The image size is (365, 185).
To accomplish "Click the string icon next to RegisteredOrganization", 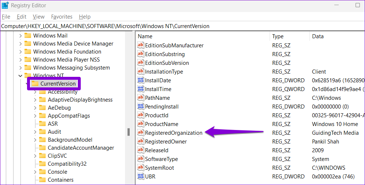I will 141,133.
